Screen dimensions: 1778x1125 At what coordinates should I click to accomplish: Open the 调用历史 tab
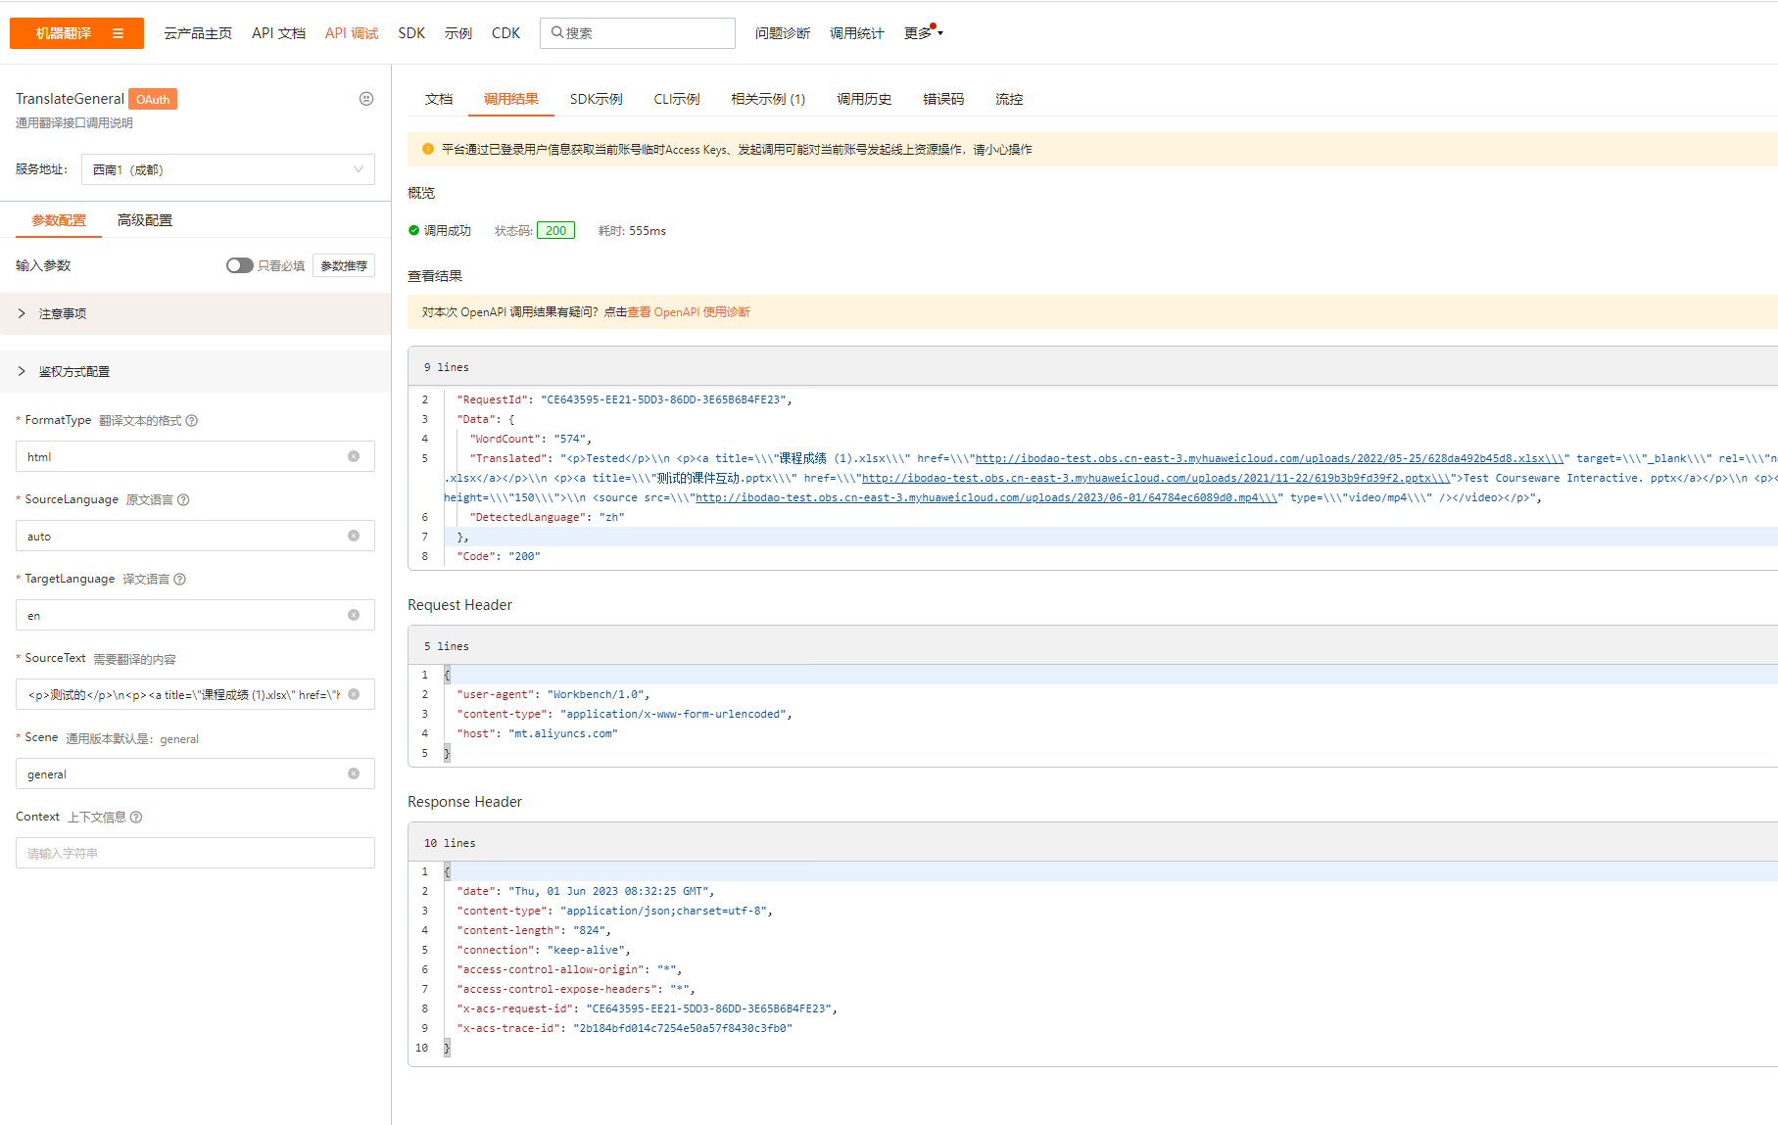pos(864,99)
